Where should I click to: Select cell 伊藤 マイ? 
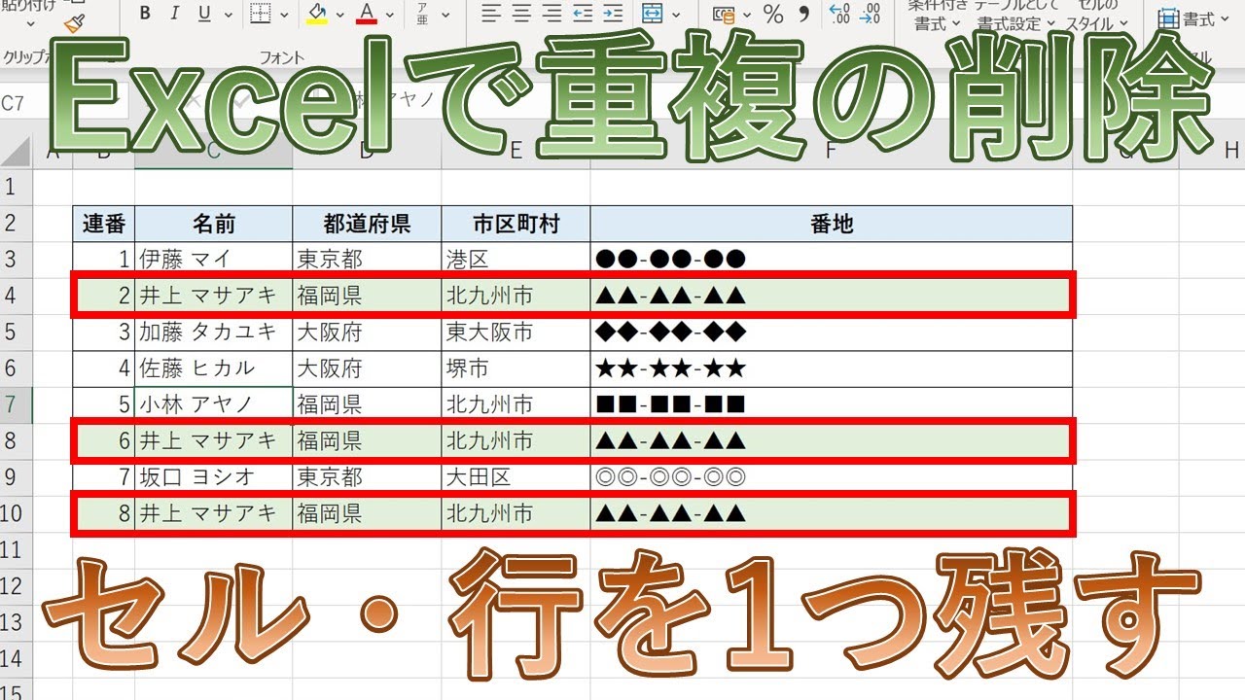point(213,259)
